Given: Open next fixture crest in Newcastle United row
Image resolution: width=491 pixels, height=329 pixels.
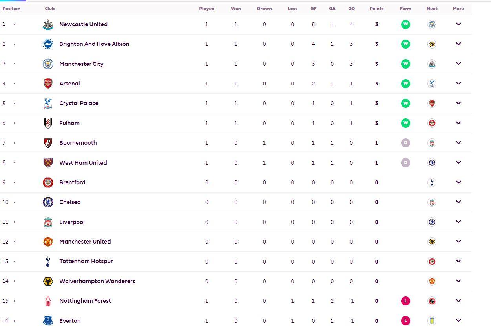Looking at the screenshot, I should 432,24.
